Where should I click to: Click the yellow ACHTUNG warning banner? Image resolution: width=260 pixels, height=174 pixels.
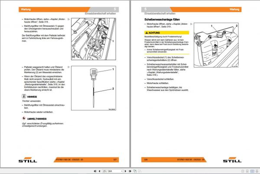click(167, 32)
